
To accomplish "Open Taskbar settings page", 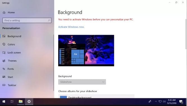I will (12, 85).
